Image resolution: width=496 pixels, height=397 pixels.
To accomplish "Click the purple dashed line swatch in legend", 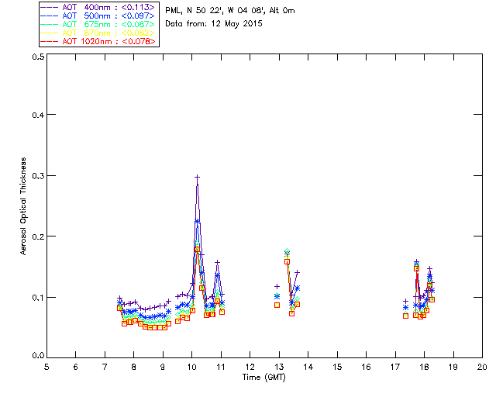I will point(50,7).
